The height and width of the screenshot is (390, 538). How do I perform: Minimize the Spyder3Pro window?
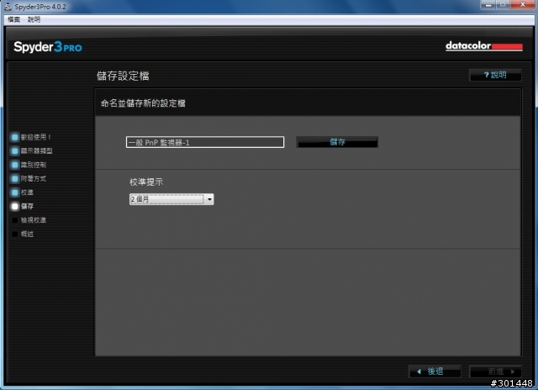[x=488, y=5]
